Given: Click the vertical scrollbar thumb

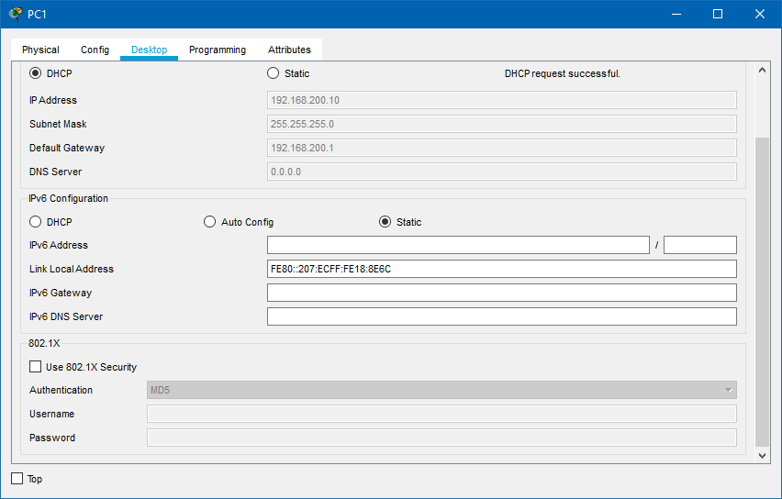Looking at the screenshot, I should pyautogui.click(x=762, y=292).
